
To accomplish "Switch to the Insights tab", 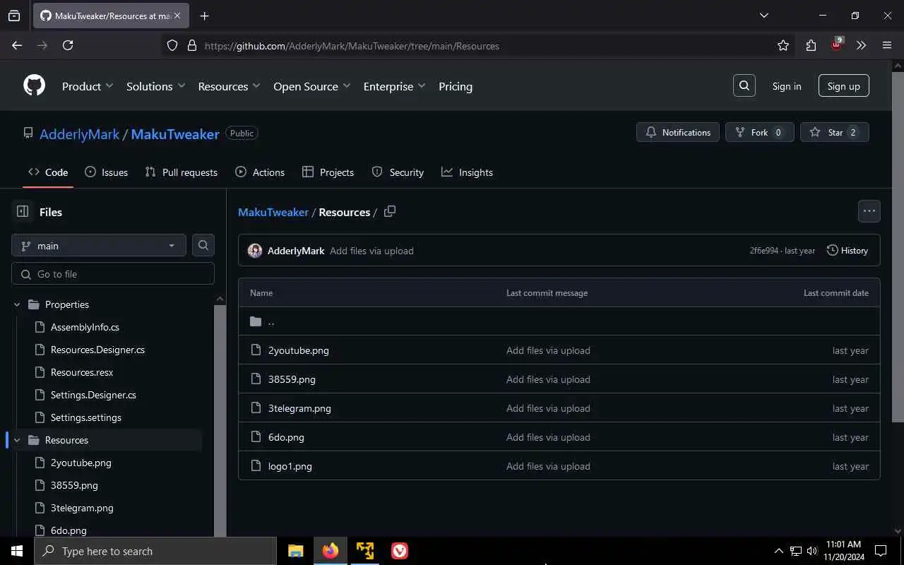I will tap(467, 172).
